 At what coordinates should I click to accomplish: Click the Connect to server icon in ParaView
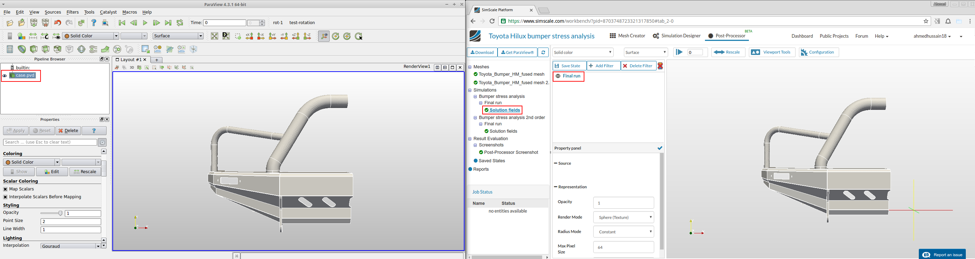(34, 23)
